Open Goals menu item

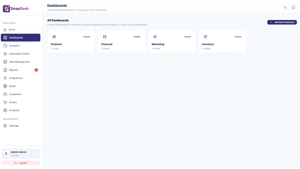click(x=21, y=86)
